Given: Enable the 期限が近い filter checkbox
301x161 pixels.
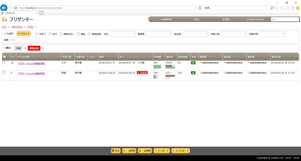Looking at the screenshot, I should pos(61,34).
